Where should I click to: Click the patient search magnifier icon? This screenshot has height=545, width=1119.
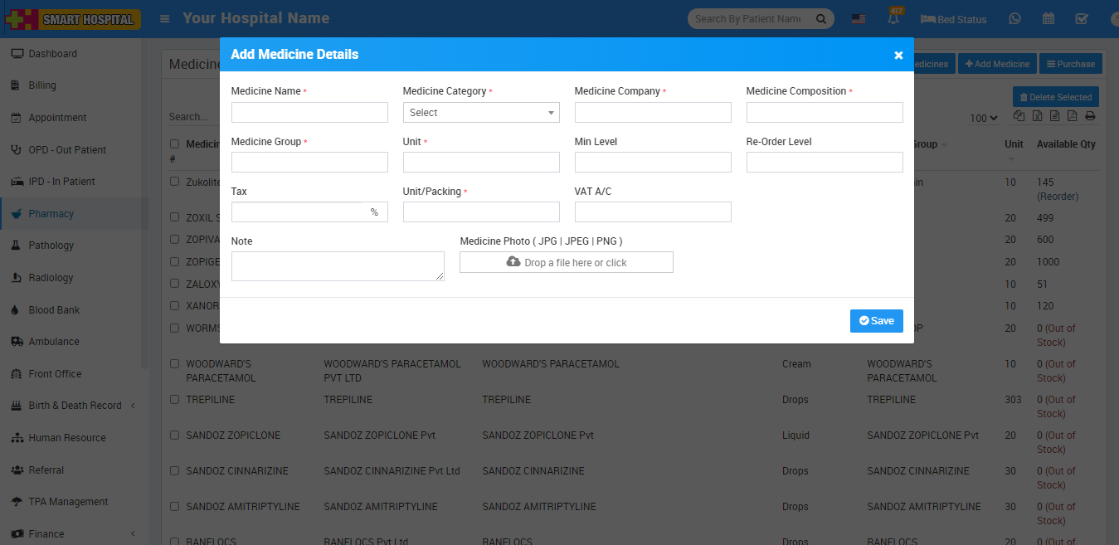click(x=821, y=18)
